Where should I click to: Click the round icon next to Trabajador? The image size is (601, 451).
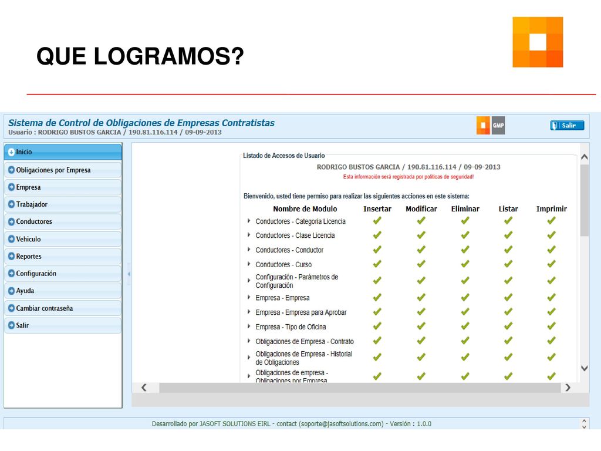11,204
